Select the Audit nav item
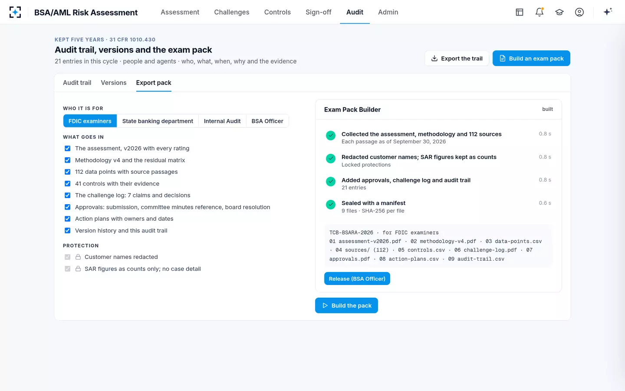The width and height of the screenshot is (625, 391). tap(355, 12)
